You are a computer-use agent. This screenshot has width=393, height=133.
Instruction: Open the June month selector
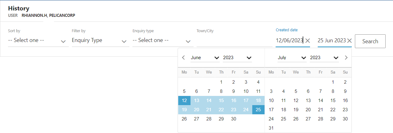205,58
